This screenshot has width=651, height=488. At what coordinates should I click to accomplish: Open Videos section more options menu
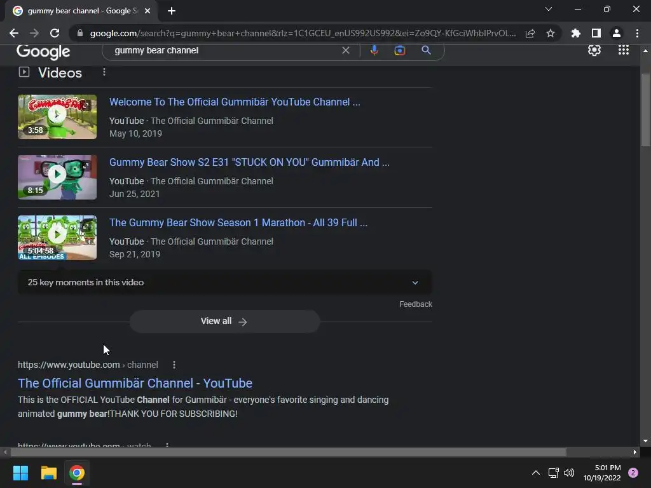click(x=104, y=72)
